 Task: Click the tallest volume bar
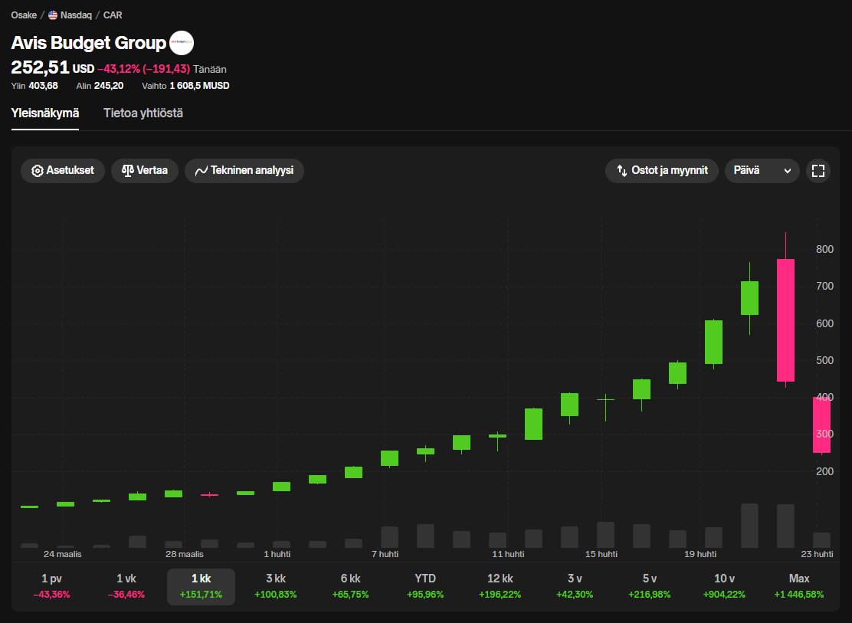pyautogui.click(x=750, y=526)
